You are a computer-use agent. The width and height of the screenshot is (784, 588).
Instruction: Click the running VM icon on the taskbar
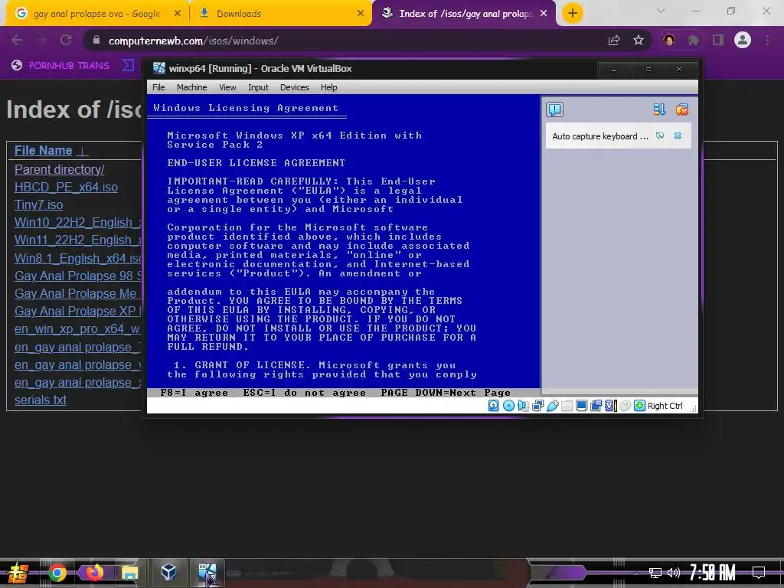tap(207, 573)
